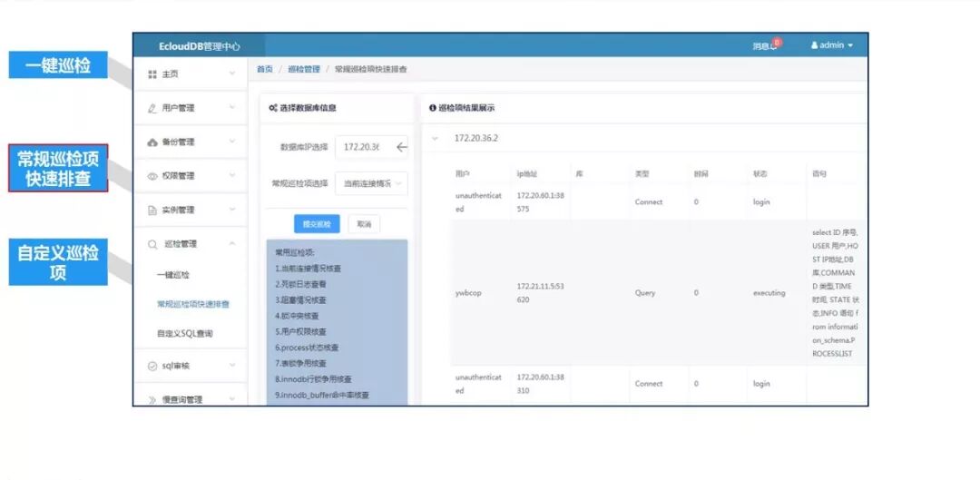Image resolution: width=980 pixels, height=480 pixels.
Task: Expand the 权限管理 menu chevron
Action: point(232,176)
